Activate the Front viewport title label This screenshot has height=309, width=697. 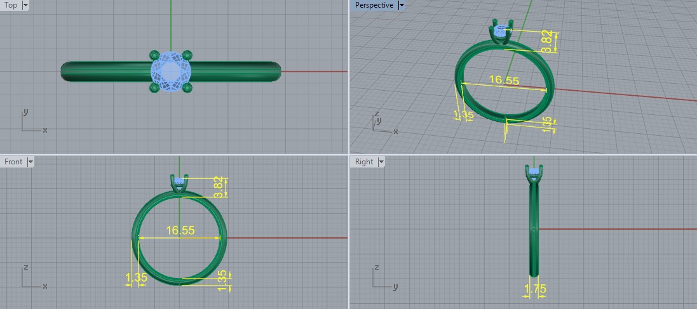(x=13, y=162)
